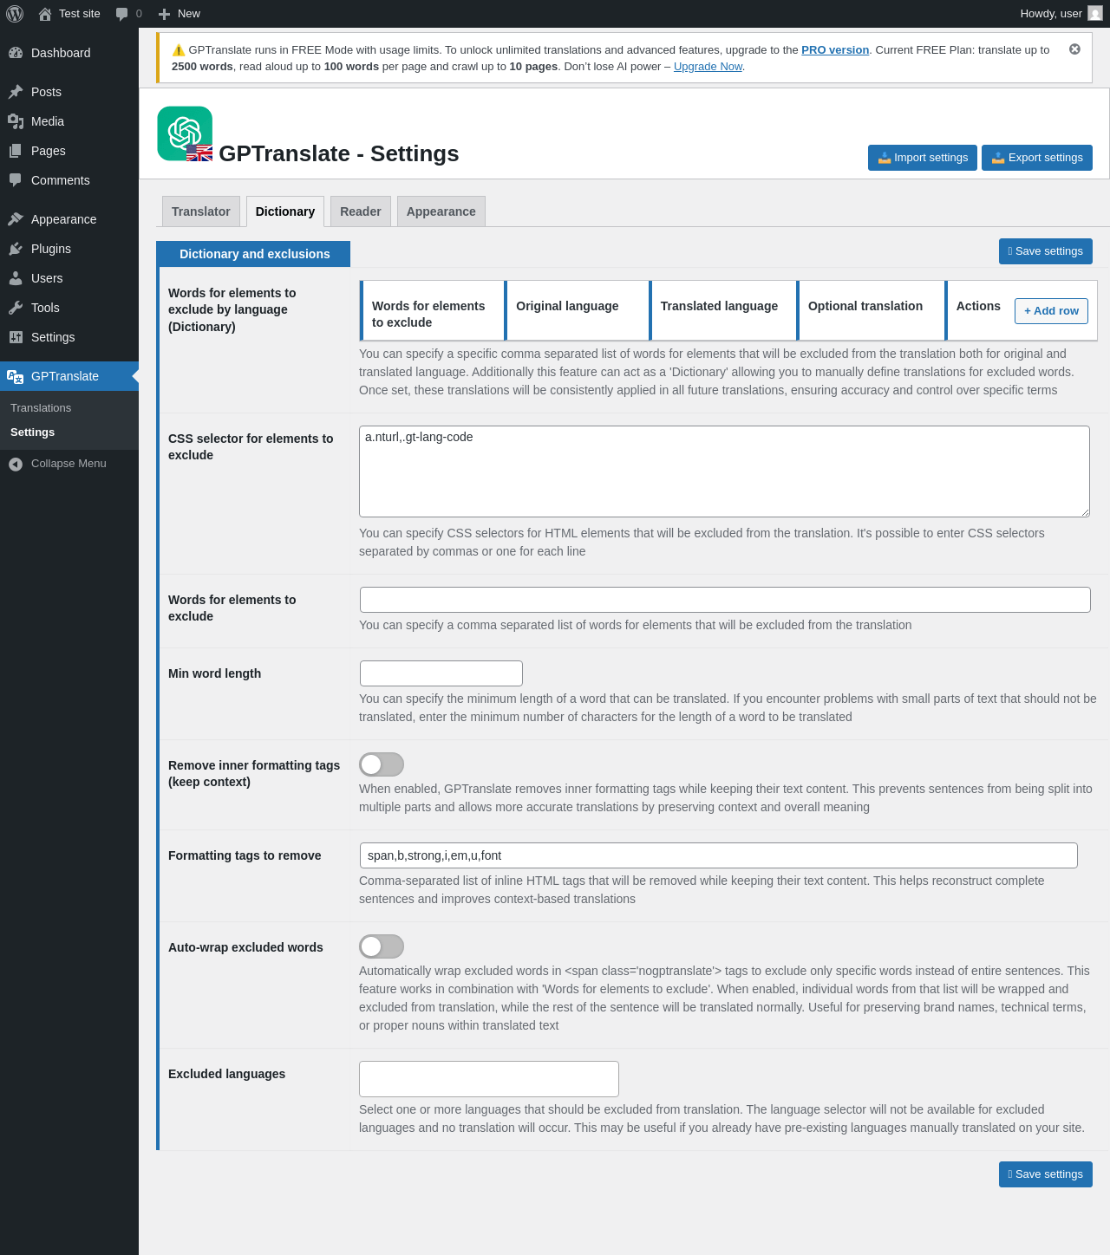Click the Pages icon in the sidebar
The height and width of the screenshot is (1255, 1110).
[x=16, y=151]
